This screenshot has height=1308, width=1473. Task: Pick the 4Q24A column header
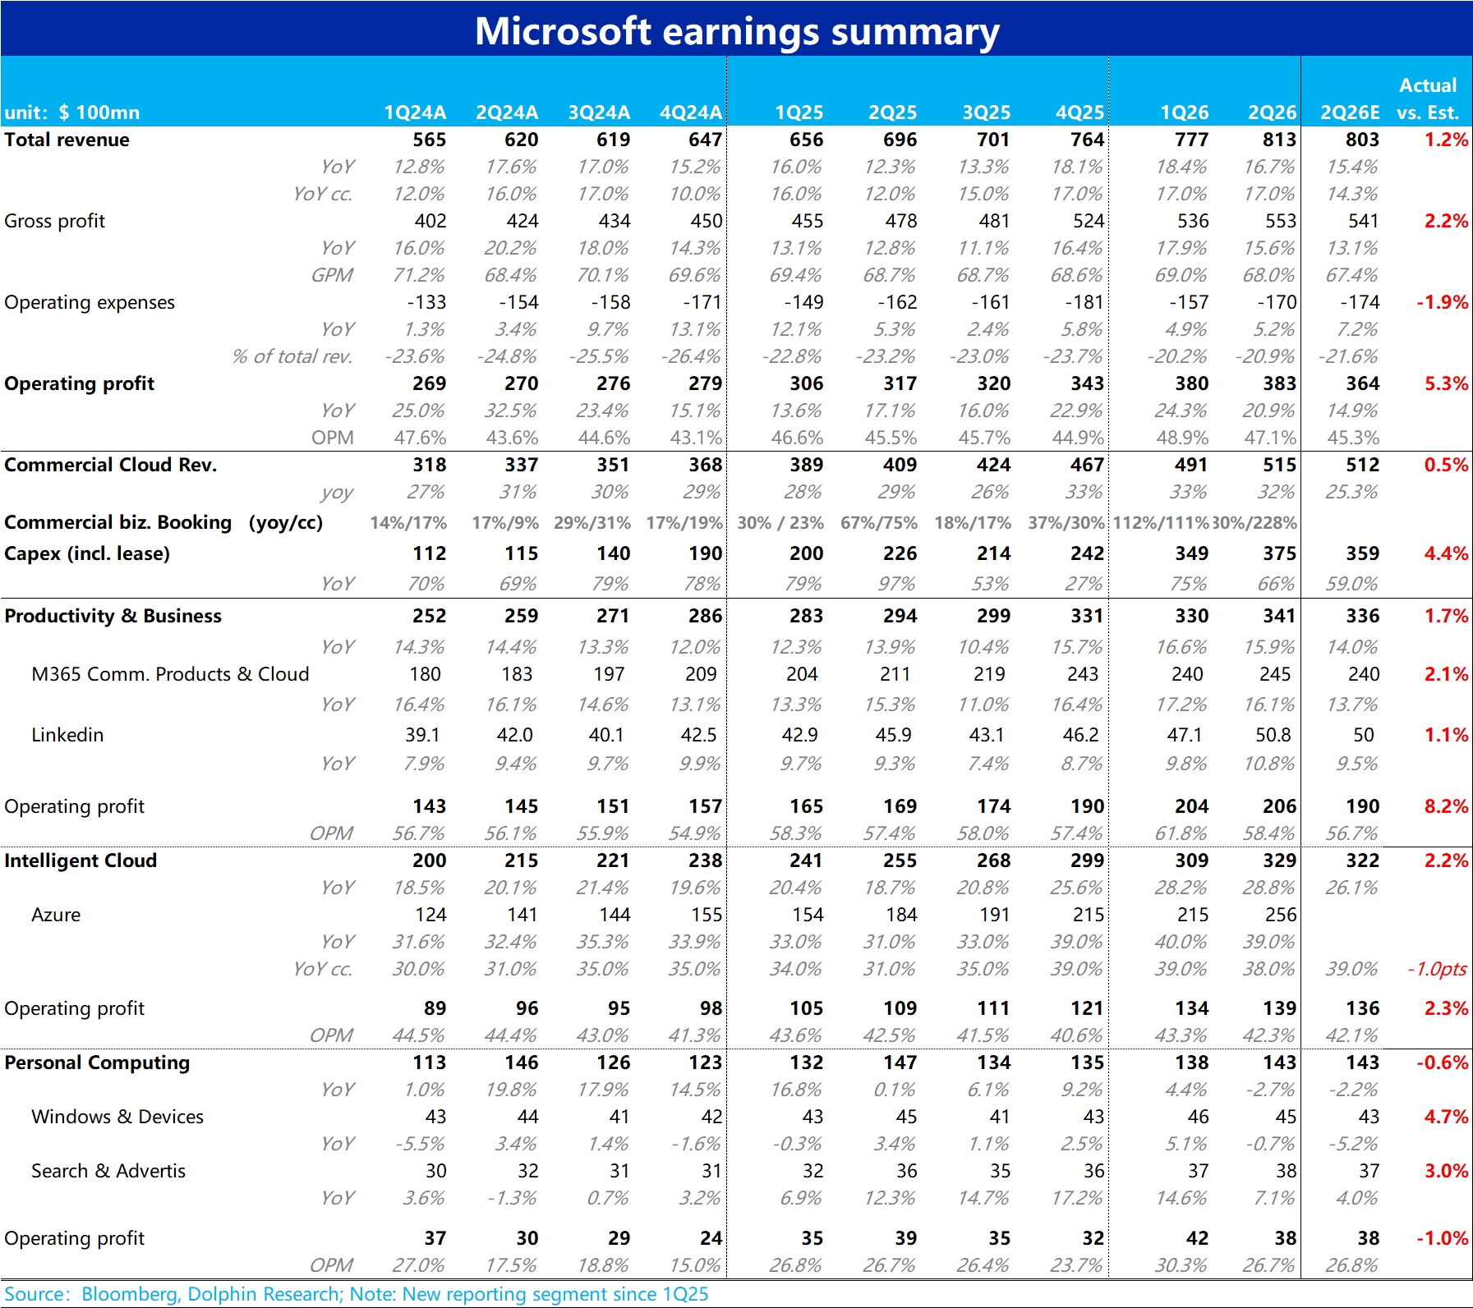pos(691,112)
